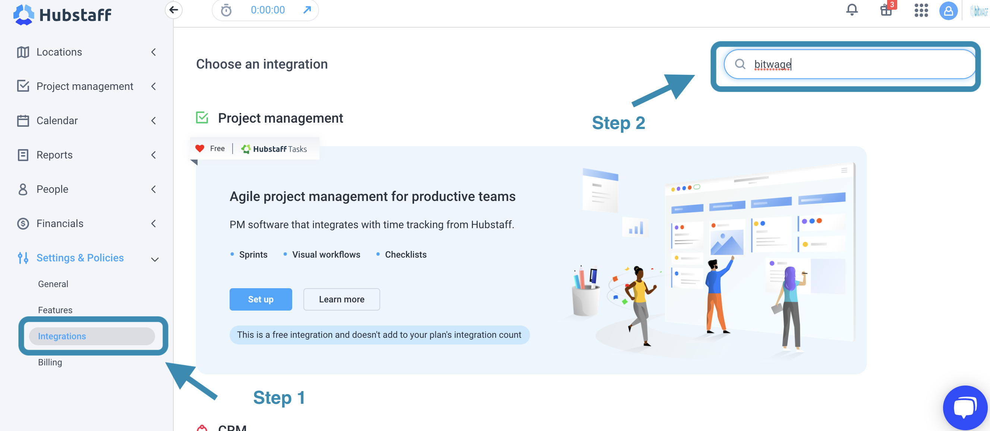Expand the People menu chevron
The width and height of the screenshot is (990, 431).
[154, 189]
